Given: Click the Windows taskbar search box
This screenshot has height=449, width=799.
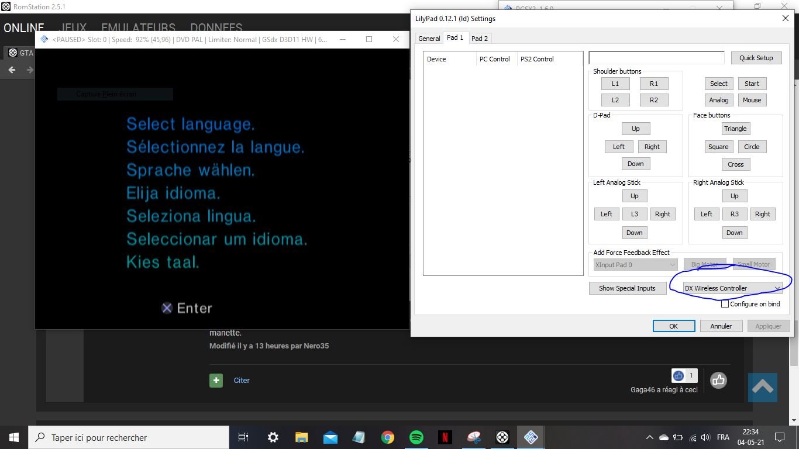Looking at the screenshot, I should tap(129, 437).
